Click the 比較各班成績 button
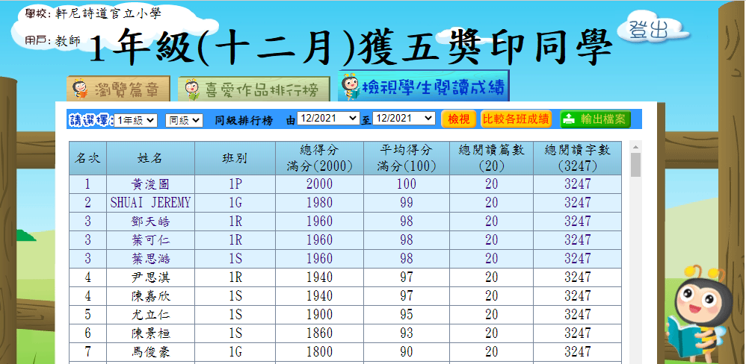This screenshot has height=364, width=746. [x=517, y=119]
